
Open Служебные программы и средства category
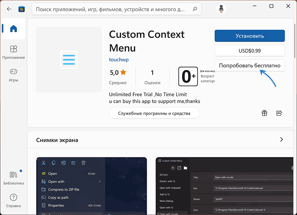[x=154, y=113]
